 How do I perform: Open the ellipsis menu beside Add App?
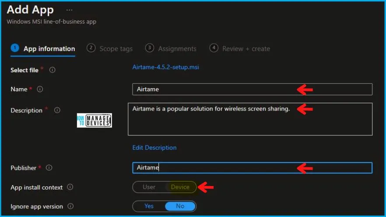70,10
